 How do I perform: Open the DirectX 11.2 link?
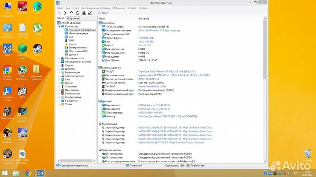coord(144,45)
